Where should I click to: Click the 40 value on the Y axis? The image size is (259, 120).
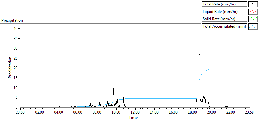16,28
